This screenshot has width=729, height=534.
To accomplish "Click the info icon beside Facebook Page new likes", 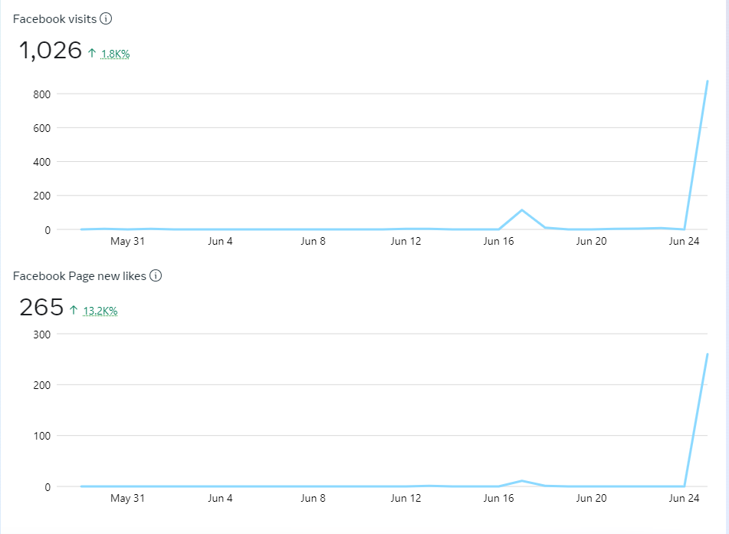I will (156, 276).
